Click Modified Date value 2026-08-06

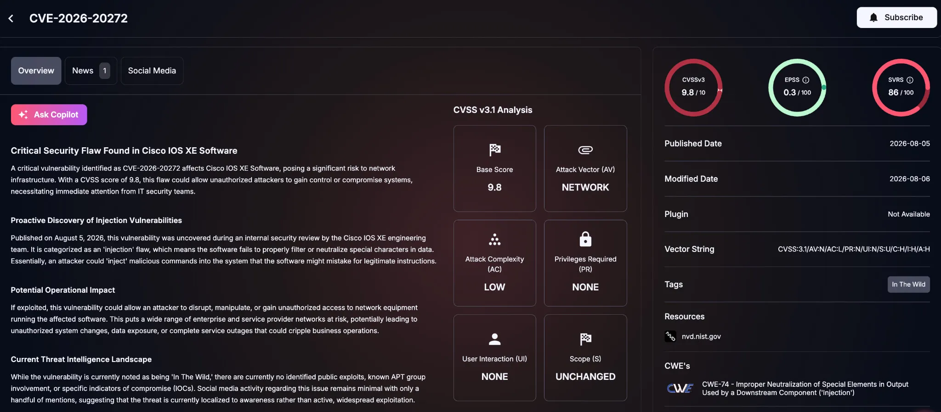909,179
